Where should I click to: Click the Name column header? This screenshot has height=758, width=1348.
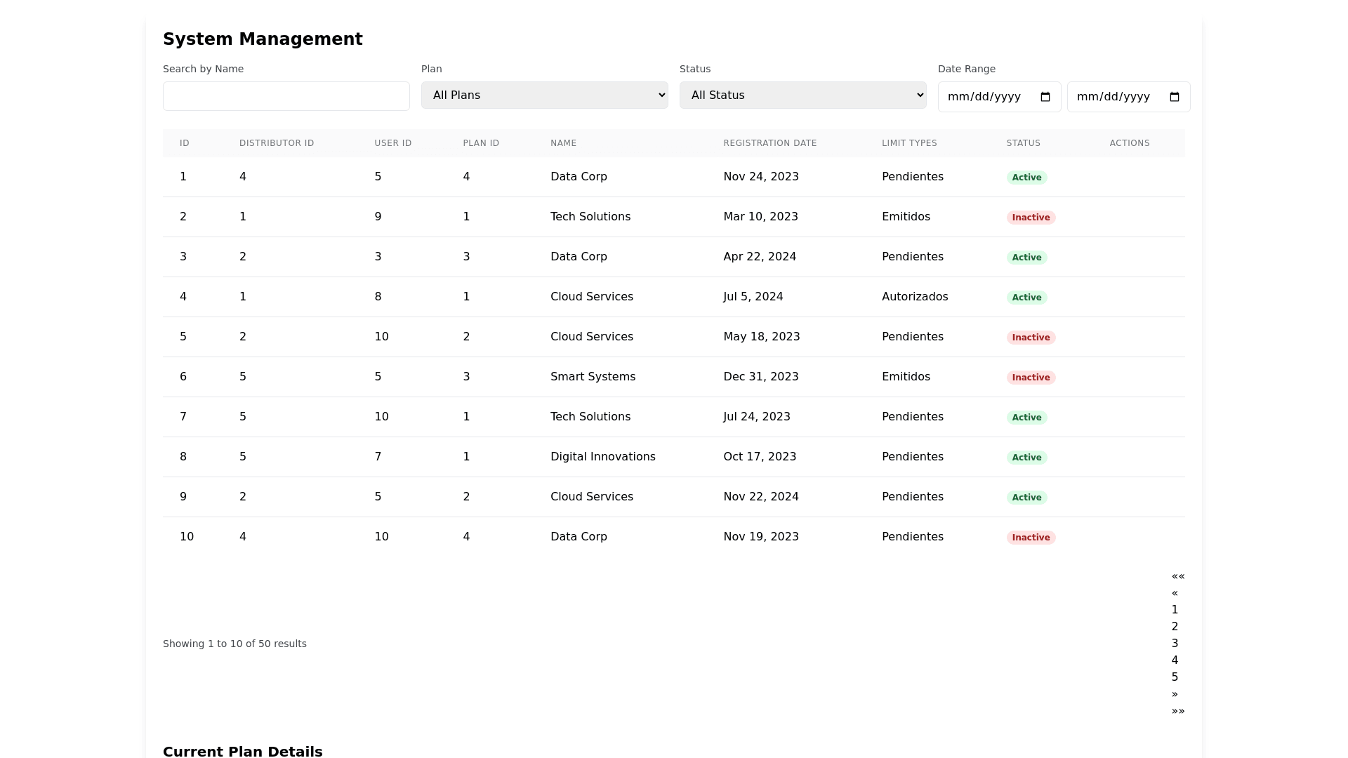[x=563, y=143]
